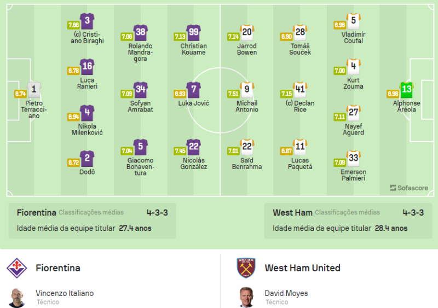Click coach Vincenzo Italiano's name

65,293
